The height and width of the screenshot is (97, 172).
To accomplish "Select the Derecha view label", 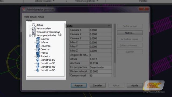I will click(45, 49).
